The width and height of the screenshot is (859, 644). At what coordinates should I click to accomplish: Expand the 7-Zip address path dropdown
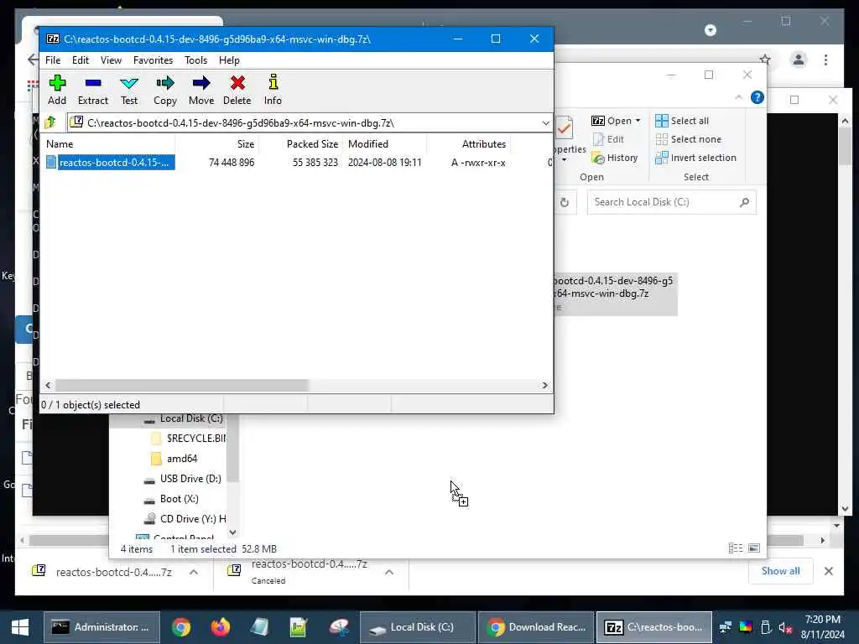coord(545,123)
